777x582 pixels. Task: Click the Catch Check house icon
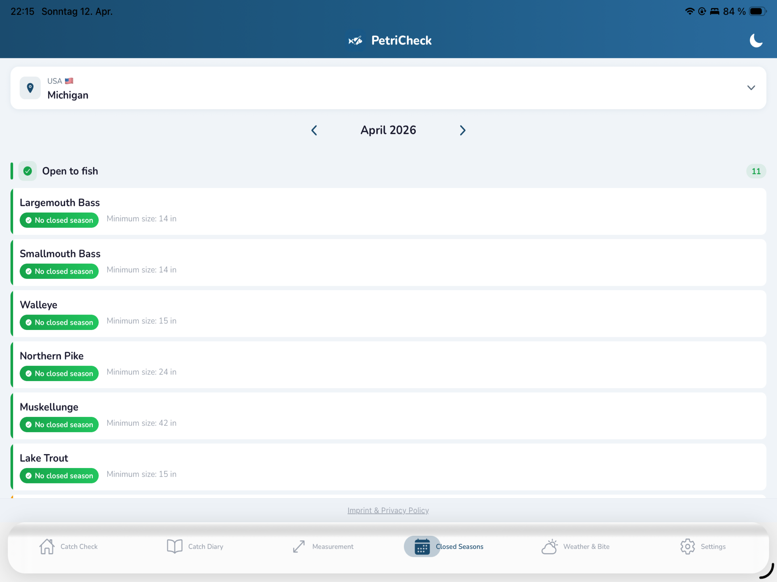[x=47, y=546]
